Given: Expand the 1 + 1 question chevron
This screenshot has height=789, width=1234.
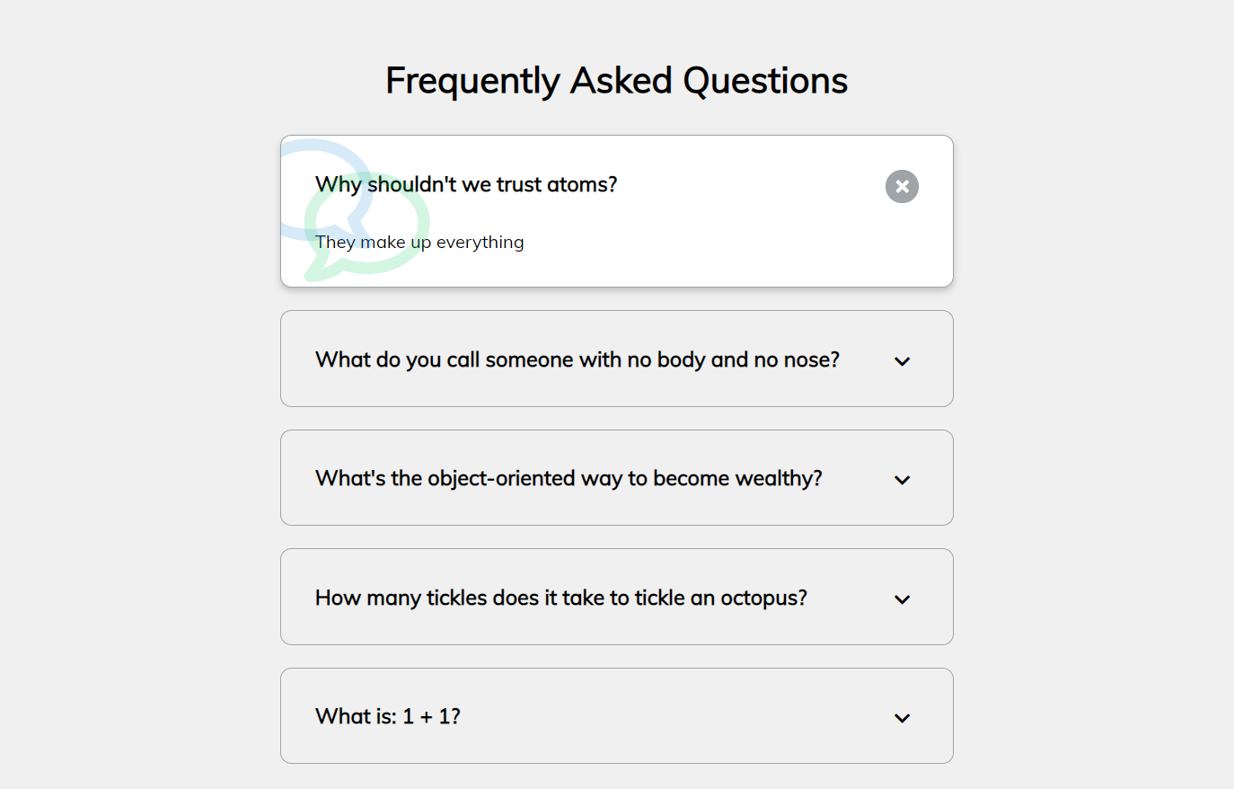Looking at the screenshot, I should 902,718.
